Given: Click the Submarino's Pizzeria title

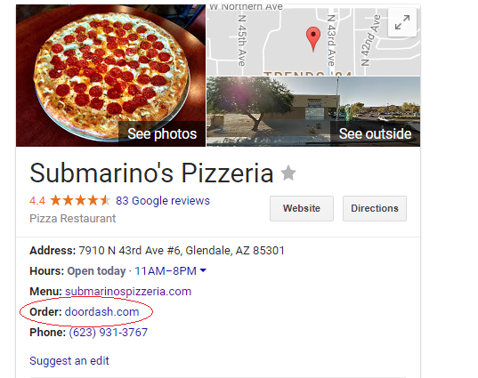Looking at the screenshot, I should click(151, 173).
